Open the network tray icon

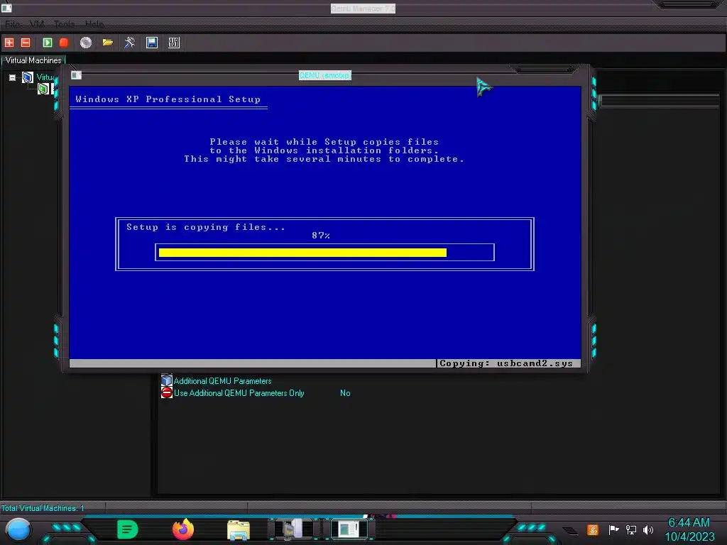pyautogui.click(x=631, y=529)
